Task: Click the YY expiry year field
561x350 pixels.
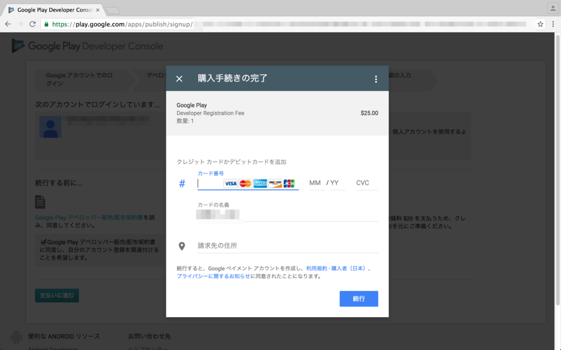Action: [x=335, y=183]
